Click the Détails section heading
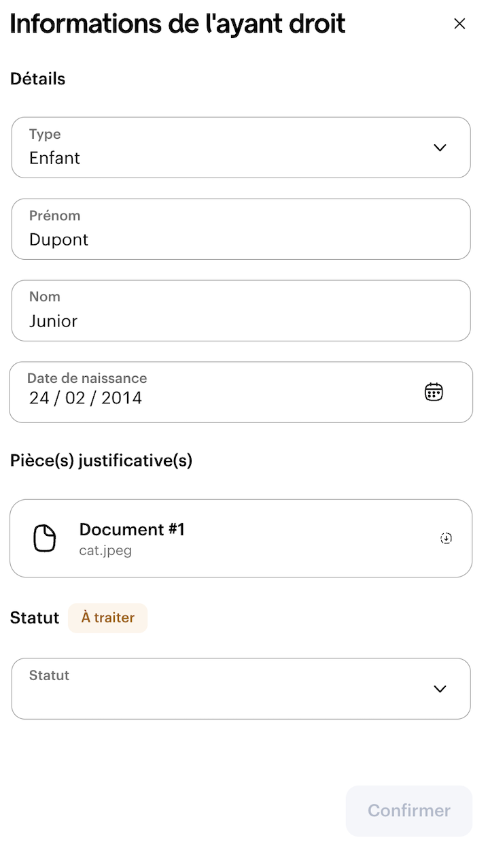The height and width of the screenshot is (857, 488). 38,79
